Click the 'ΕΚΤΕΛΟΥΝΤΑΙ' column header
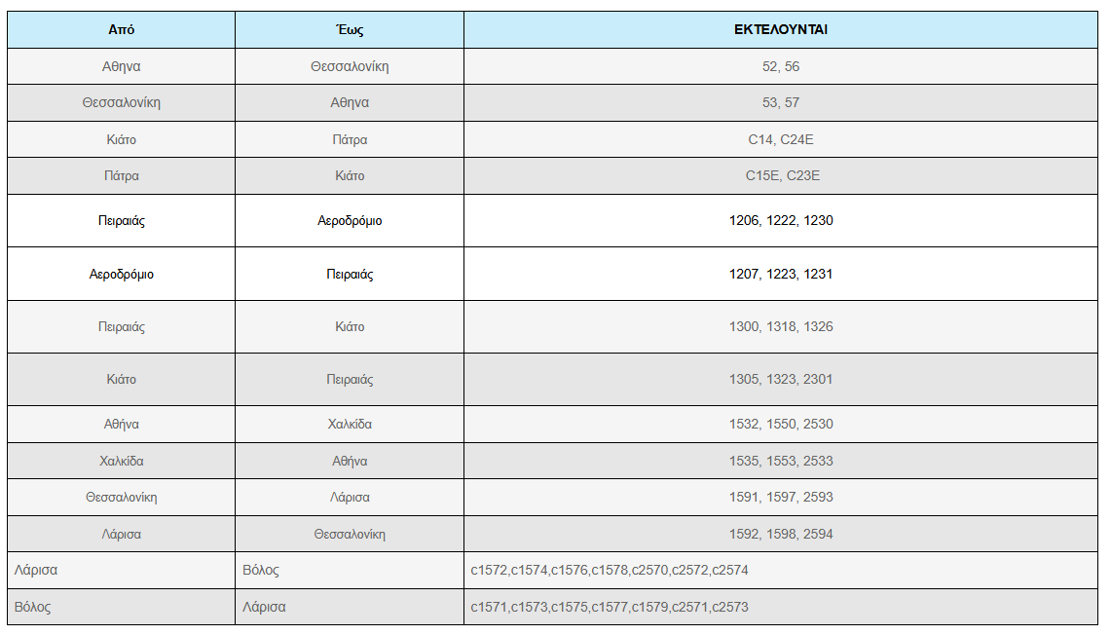The width and height of the screenshot is (1111, 635). point(781,30)
